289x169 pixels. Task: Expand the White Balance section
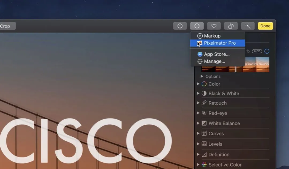click(x=198, y=123)
